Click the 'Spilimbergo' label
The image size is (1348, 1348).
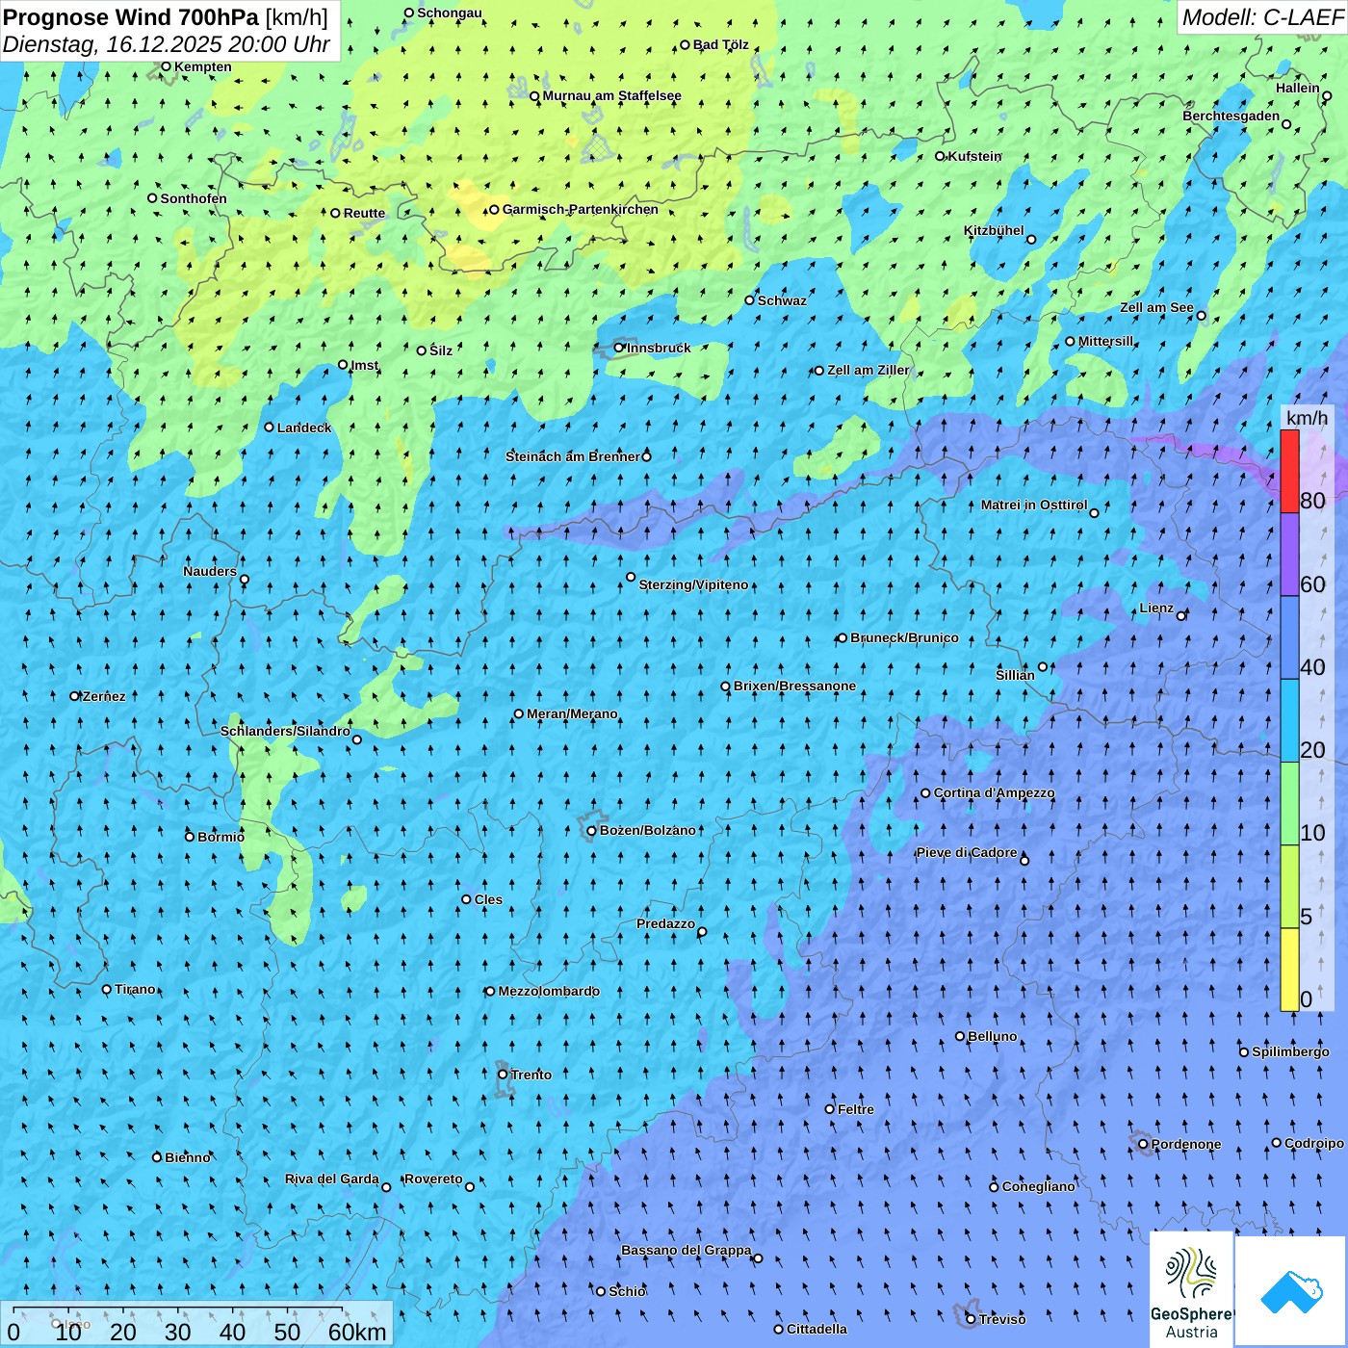pyautogui.click(x=1290, y=1051)
